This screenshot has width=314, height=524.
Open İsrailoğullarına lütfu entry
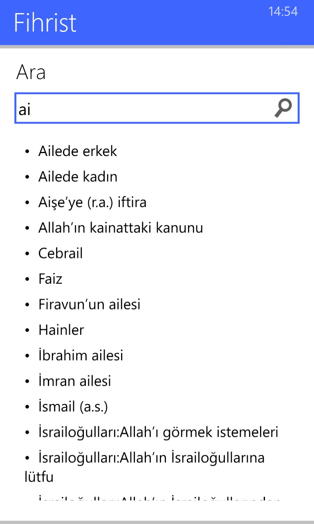tap(151, 458)
